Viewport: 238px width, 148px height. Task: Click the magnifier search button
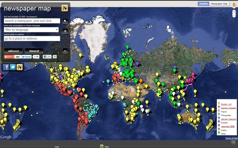point(65,21)
